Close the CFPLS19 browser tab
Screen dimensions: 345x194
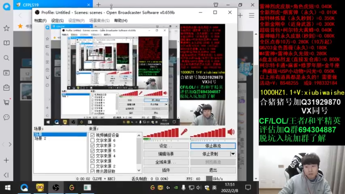[x=88, y=5]
